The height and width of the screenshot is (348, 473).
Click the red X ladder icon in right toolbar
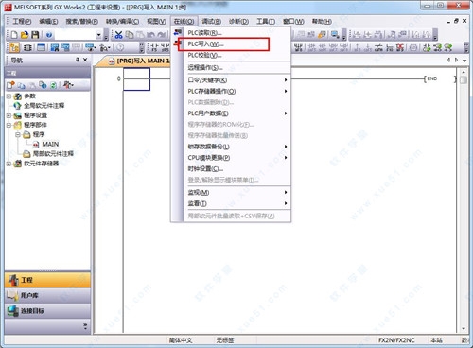pos(400,47)
